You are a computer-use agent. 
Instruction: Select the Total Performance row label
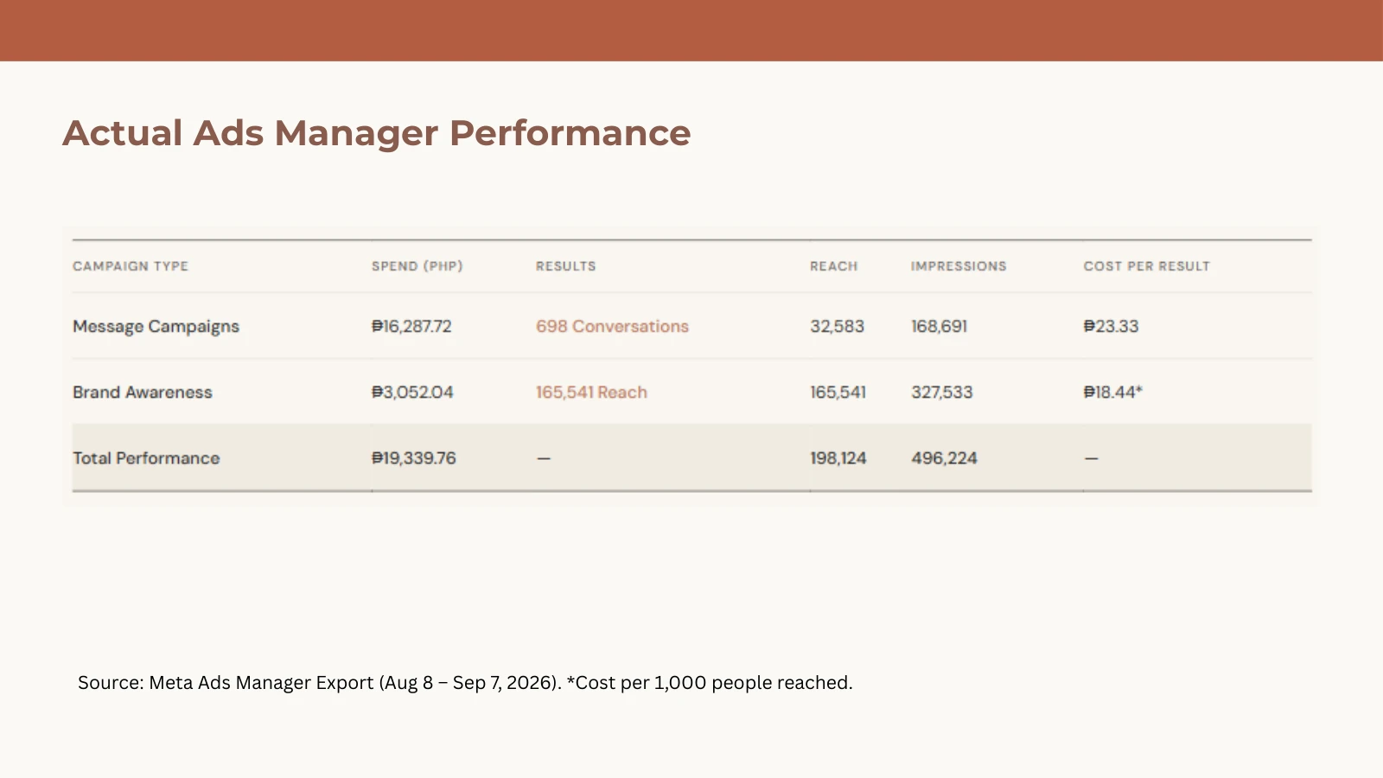click(146, 458)
